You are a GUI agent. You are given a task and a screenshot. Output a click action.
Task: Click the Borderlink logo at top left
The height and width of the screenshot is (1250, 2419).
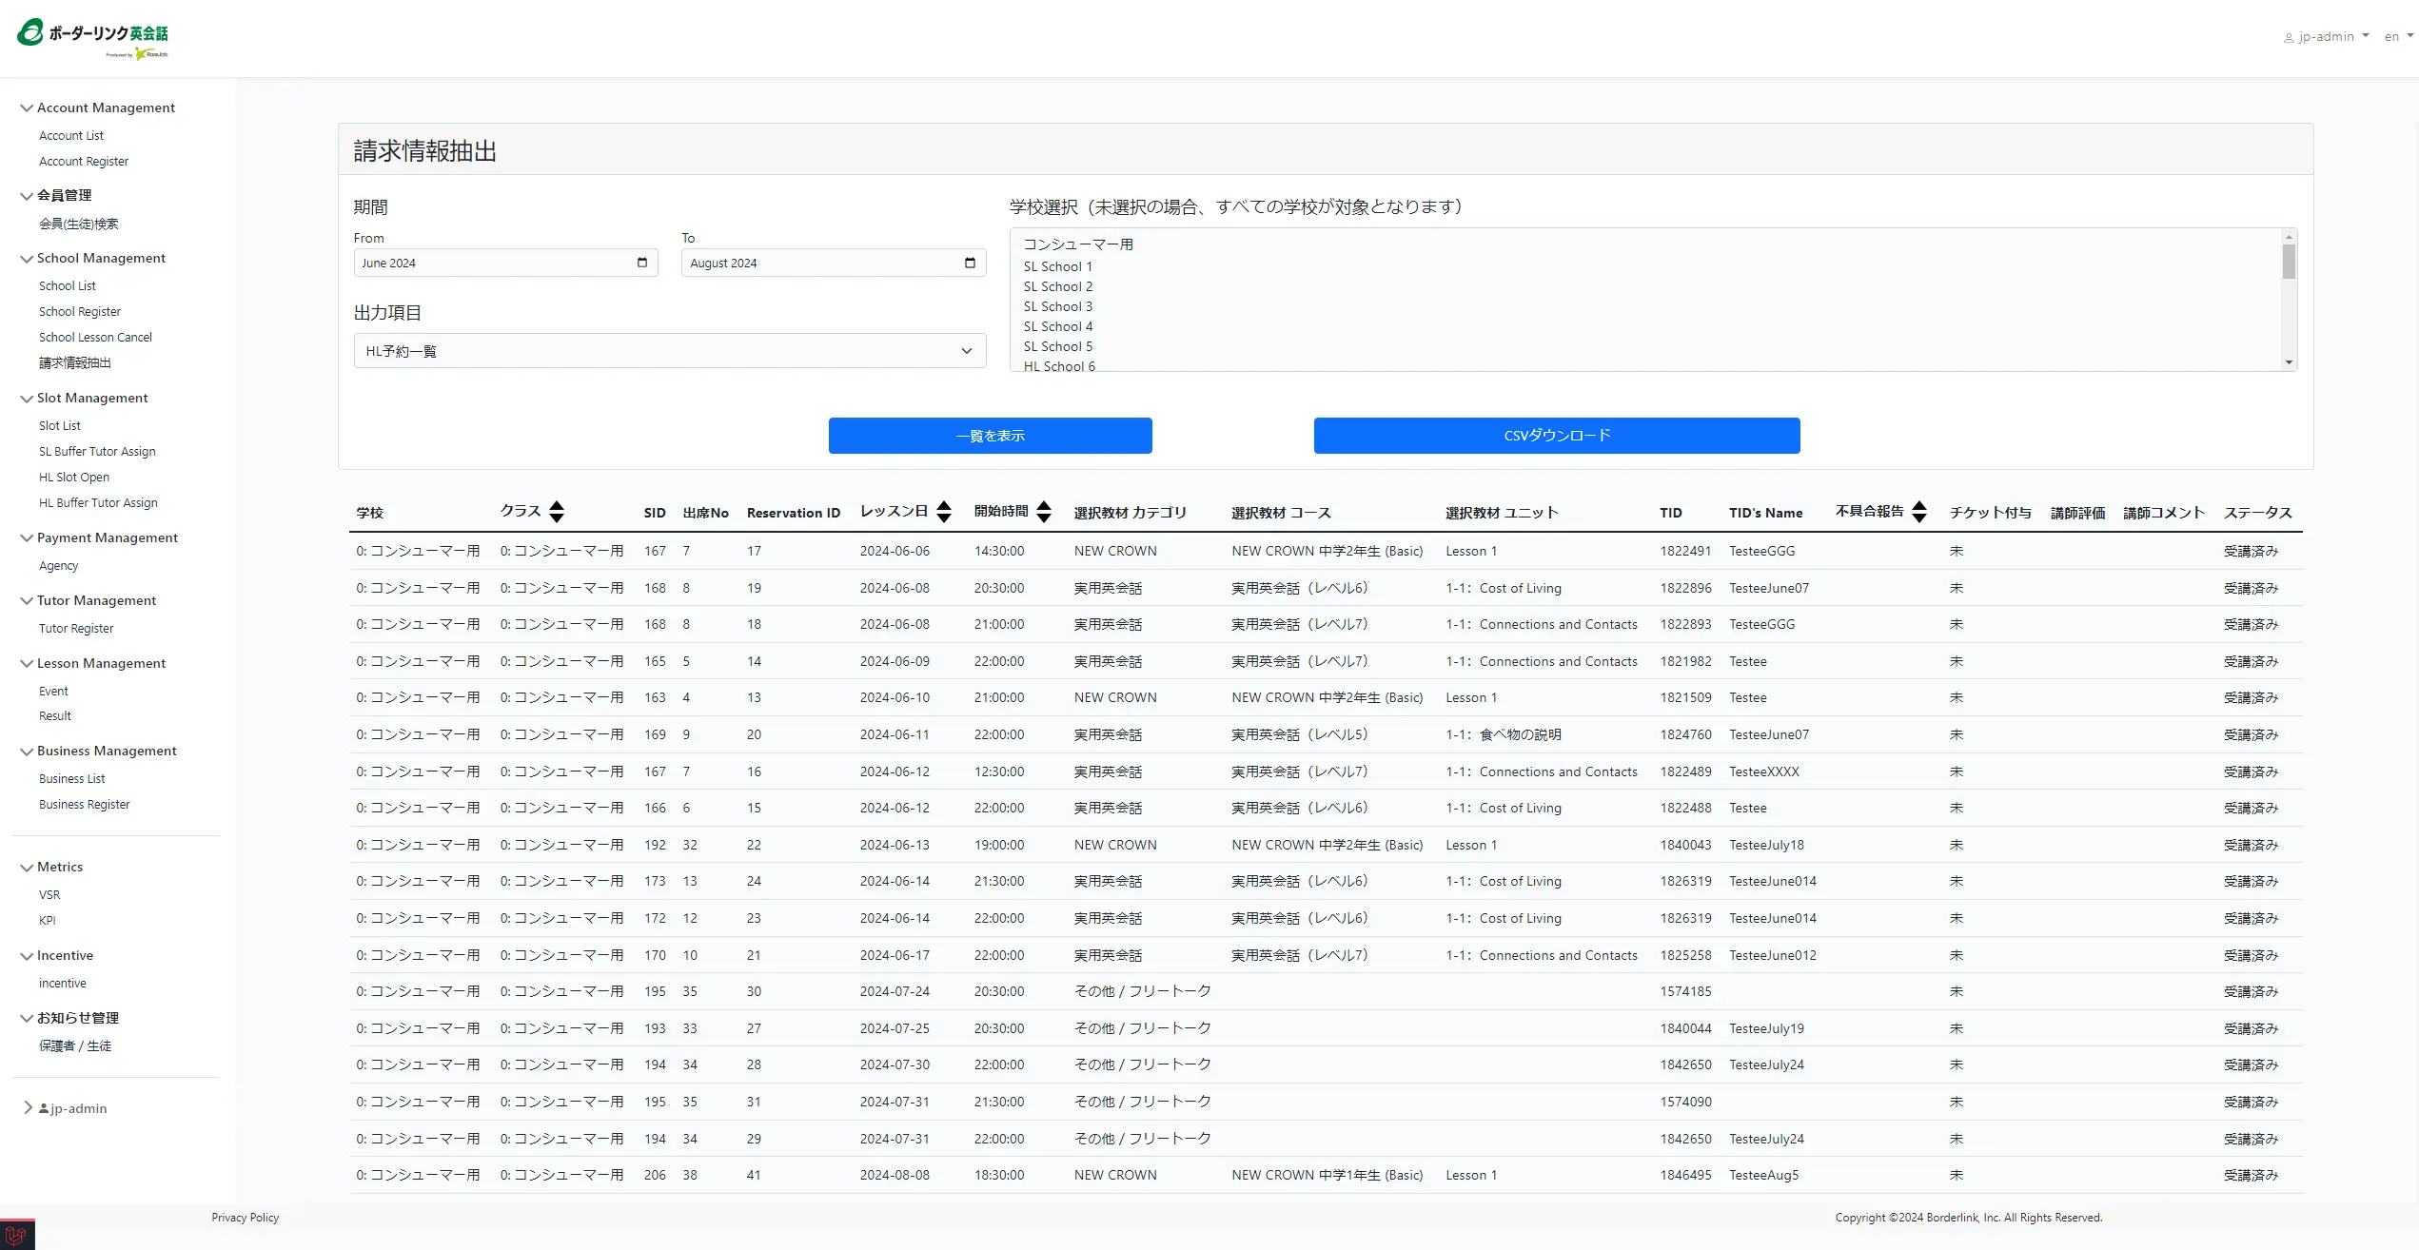point(93,38)
